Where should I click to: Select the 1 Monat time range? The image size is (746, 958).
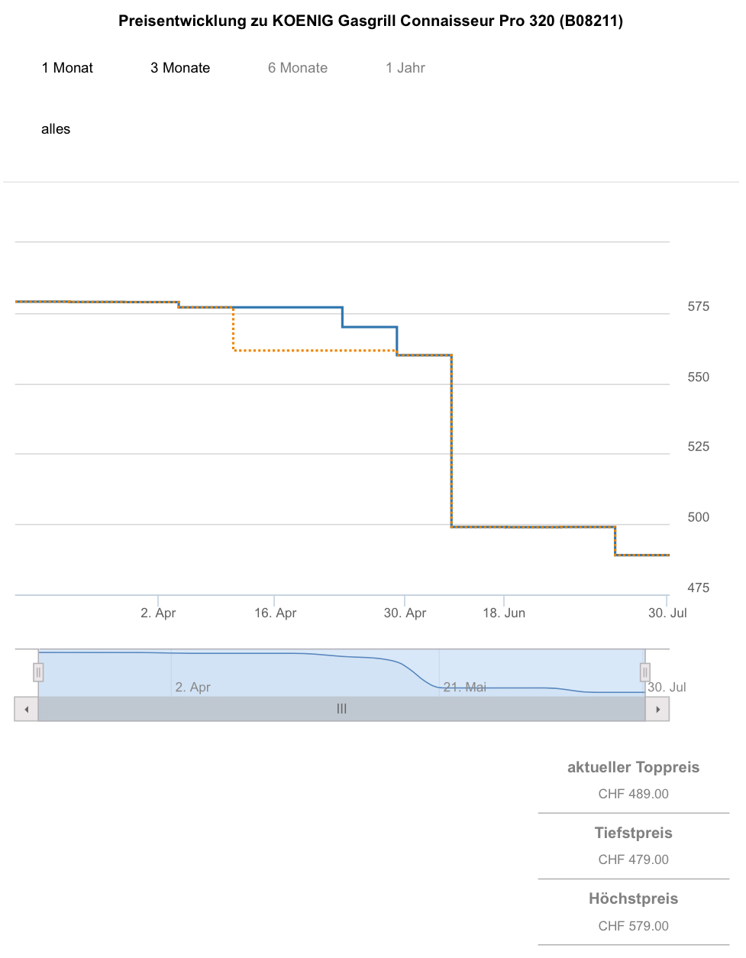67,68
